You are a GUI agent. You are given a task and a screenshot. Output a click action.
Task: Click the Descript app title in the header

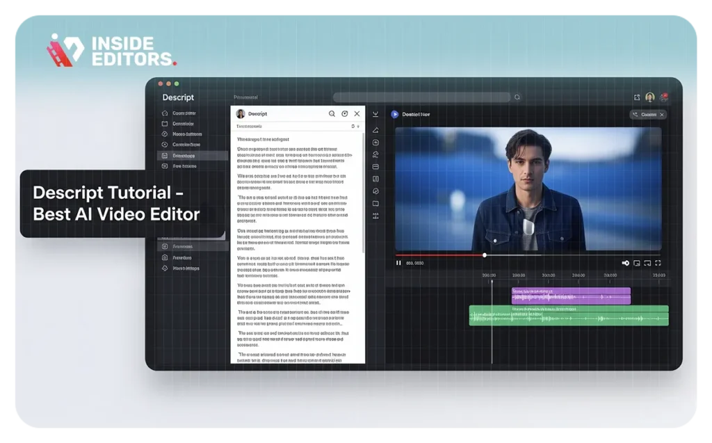pos(178,97)
